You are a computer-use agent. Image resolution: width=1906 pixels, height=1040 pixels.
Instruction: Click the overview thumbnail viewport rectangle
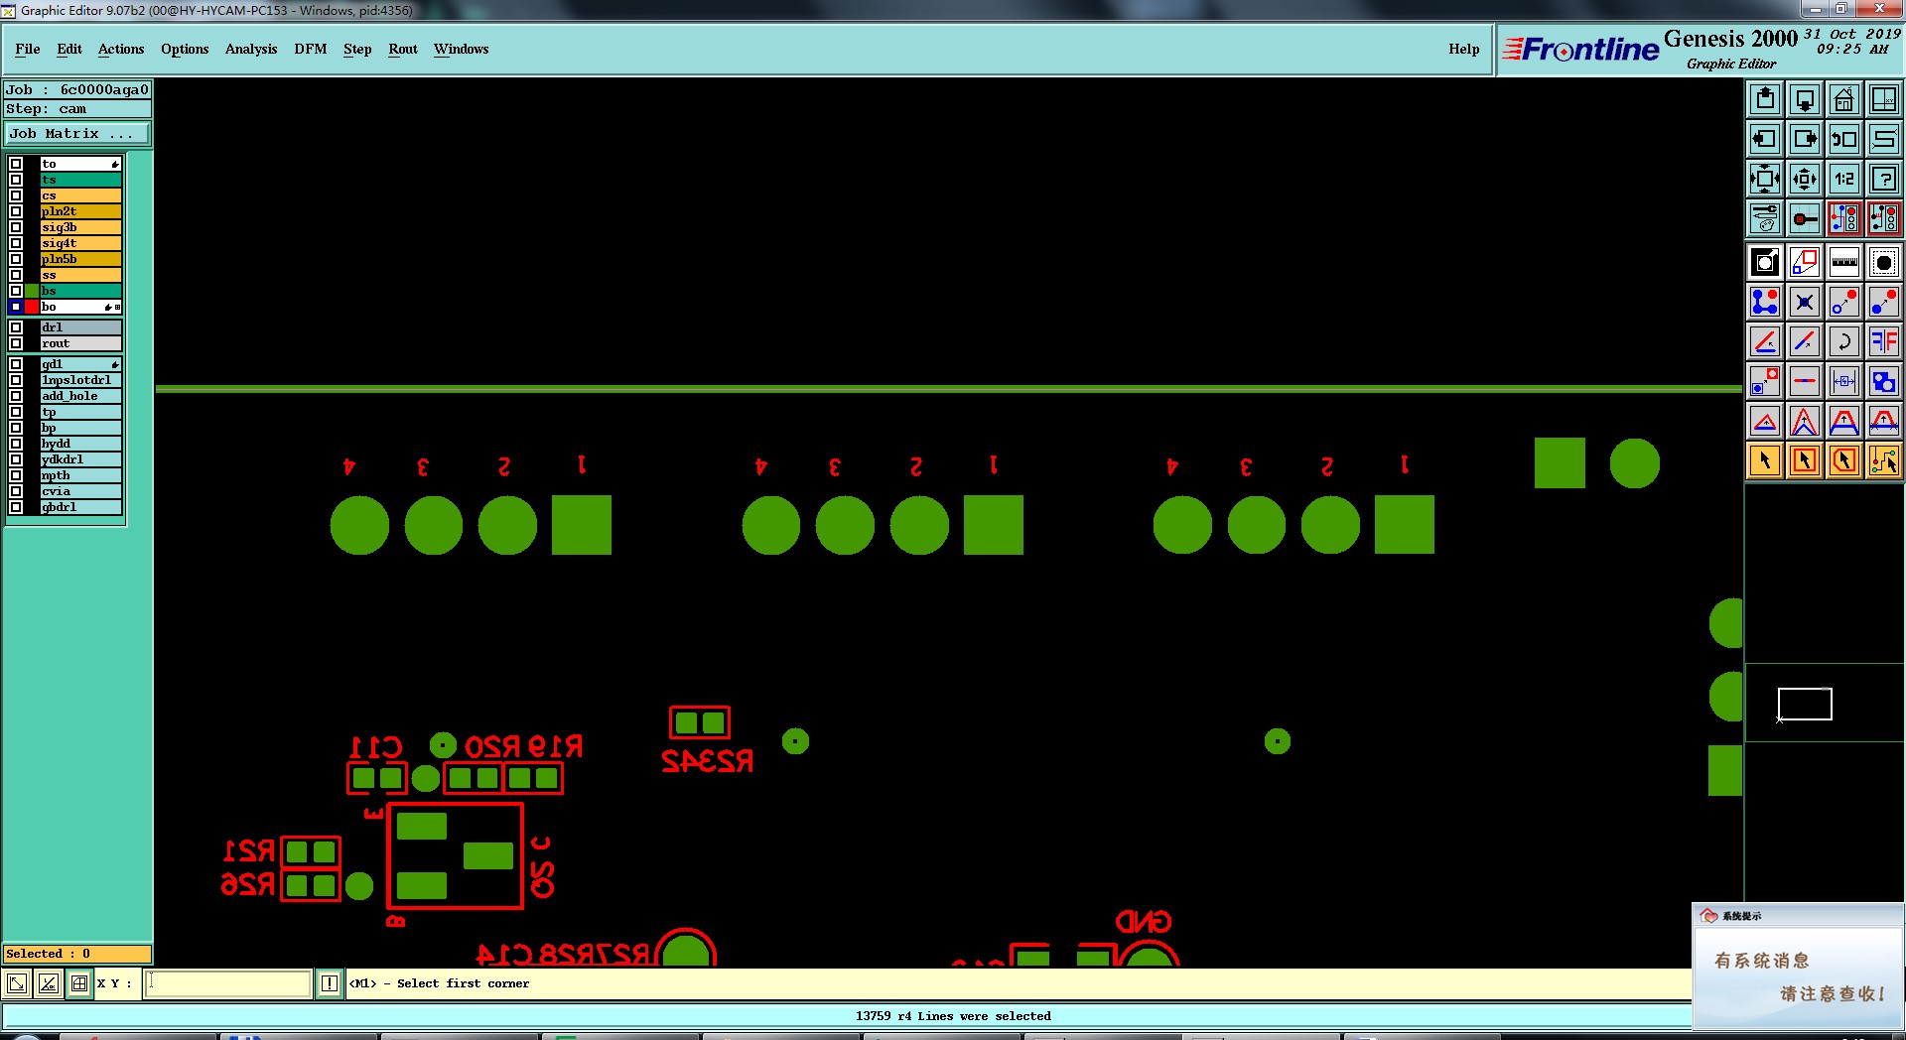1804,704
